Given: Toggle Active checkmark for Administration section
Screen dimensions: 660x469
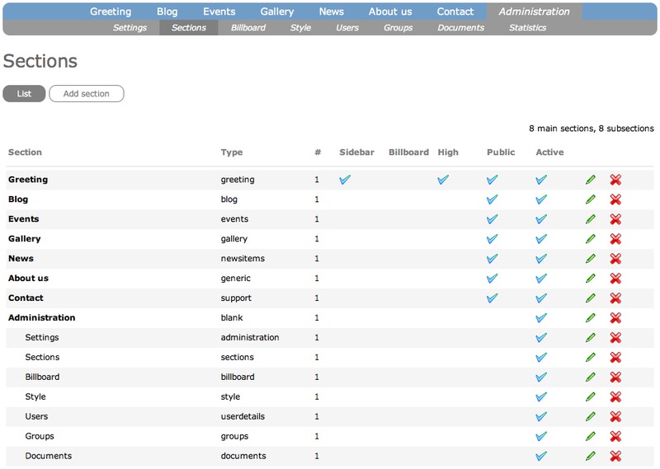Looking at the screenshot, I should point(541,318).
